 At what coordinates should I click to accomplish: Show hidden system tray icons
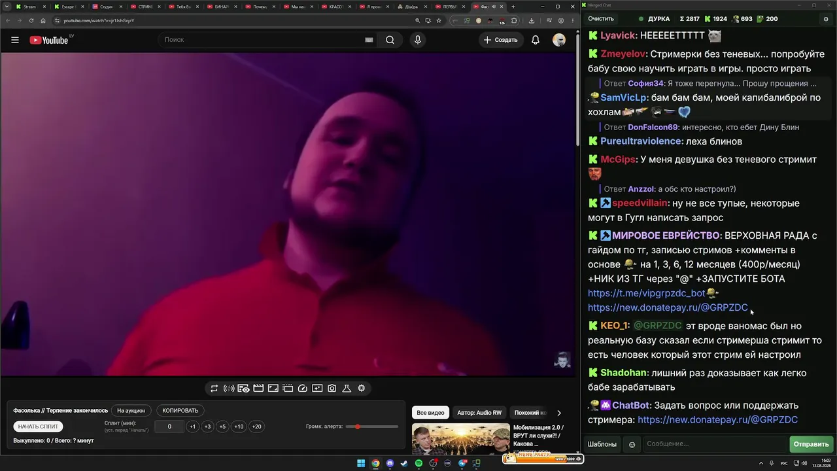[761, 463]
